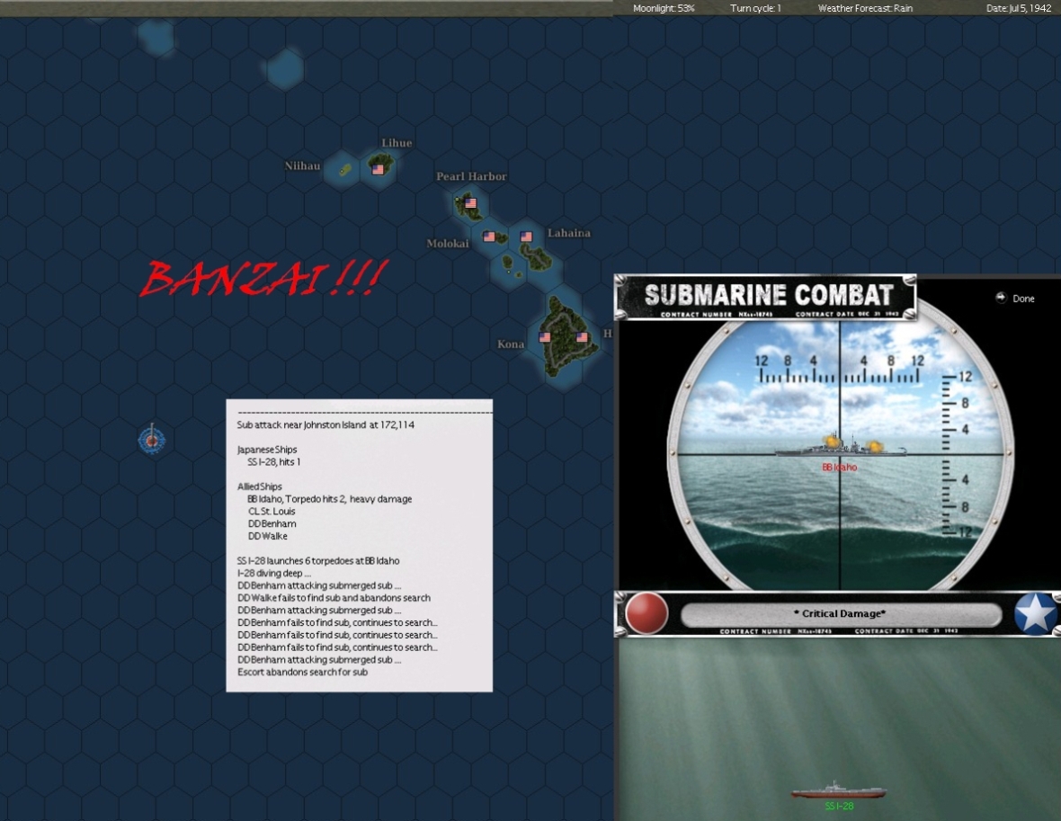The width and height of the screenshot is (1061, 821).
Task: Click the 'DD Walke' ship list line
Action: [x=267, y=536]
